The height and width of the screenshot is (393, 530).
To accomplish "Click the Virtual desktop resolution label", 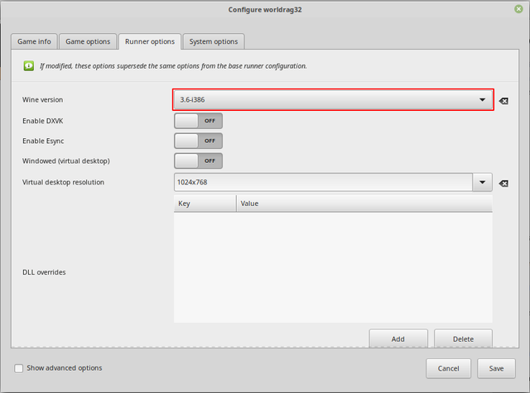I will pyautogui.click(x=63, y=182).
